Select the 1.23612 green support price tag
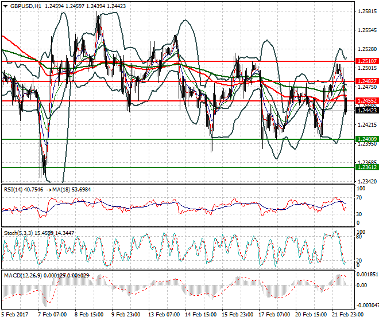The height and width of the screenshot is (321, 379). [x=366, y=167]
